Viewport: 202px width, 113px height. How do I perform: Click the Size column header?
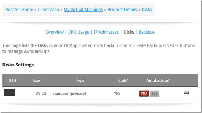(x=36, y=80)
